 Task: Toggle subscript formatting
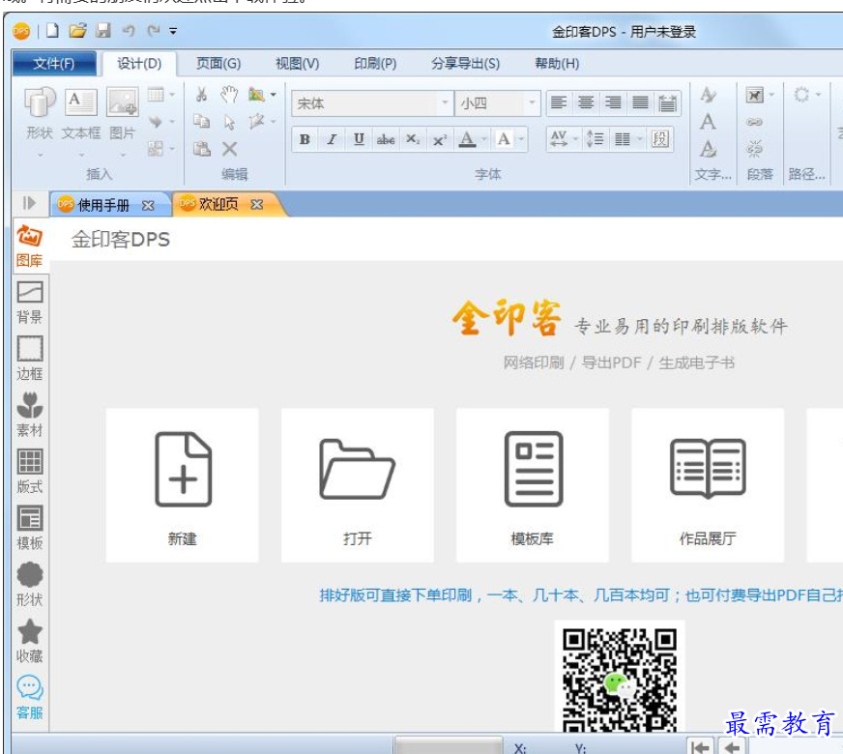pyautogui.click(x=413, y=140)
